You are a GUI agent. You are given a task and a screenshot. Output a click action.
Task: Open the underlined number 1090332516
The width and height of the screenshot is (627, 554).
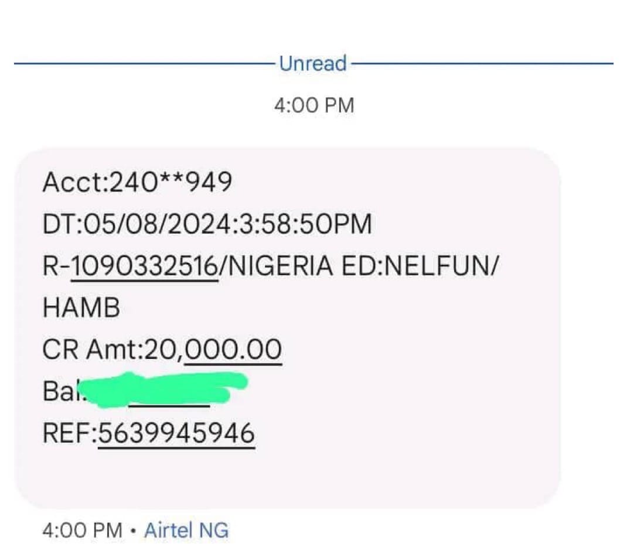145,266
